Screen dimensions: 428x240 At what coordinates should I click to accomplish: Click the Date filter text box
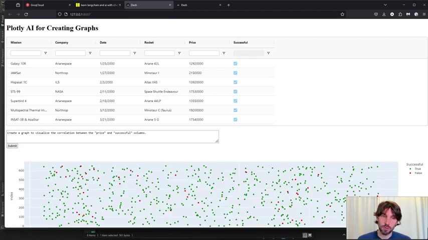pyautogui.click(x=115, y=53)
